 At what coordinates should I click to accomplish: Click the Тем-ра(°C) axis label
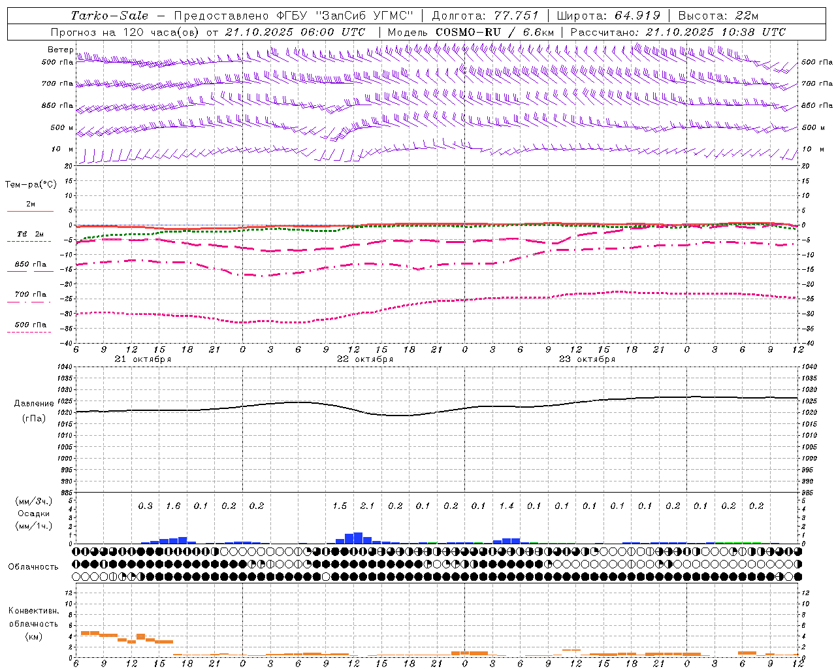point(31,185)
